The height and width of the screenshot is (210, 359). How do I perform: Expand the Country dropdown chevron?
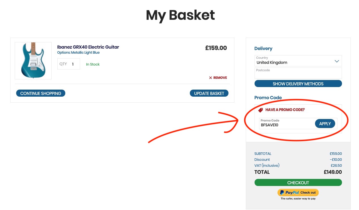[337, 61]
